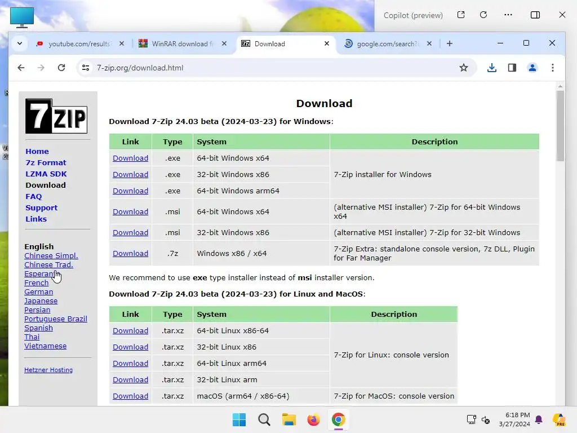
Task: Open the Links sidebar entry
Action: (x=35, y=219)
